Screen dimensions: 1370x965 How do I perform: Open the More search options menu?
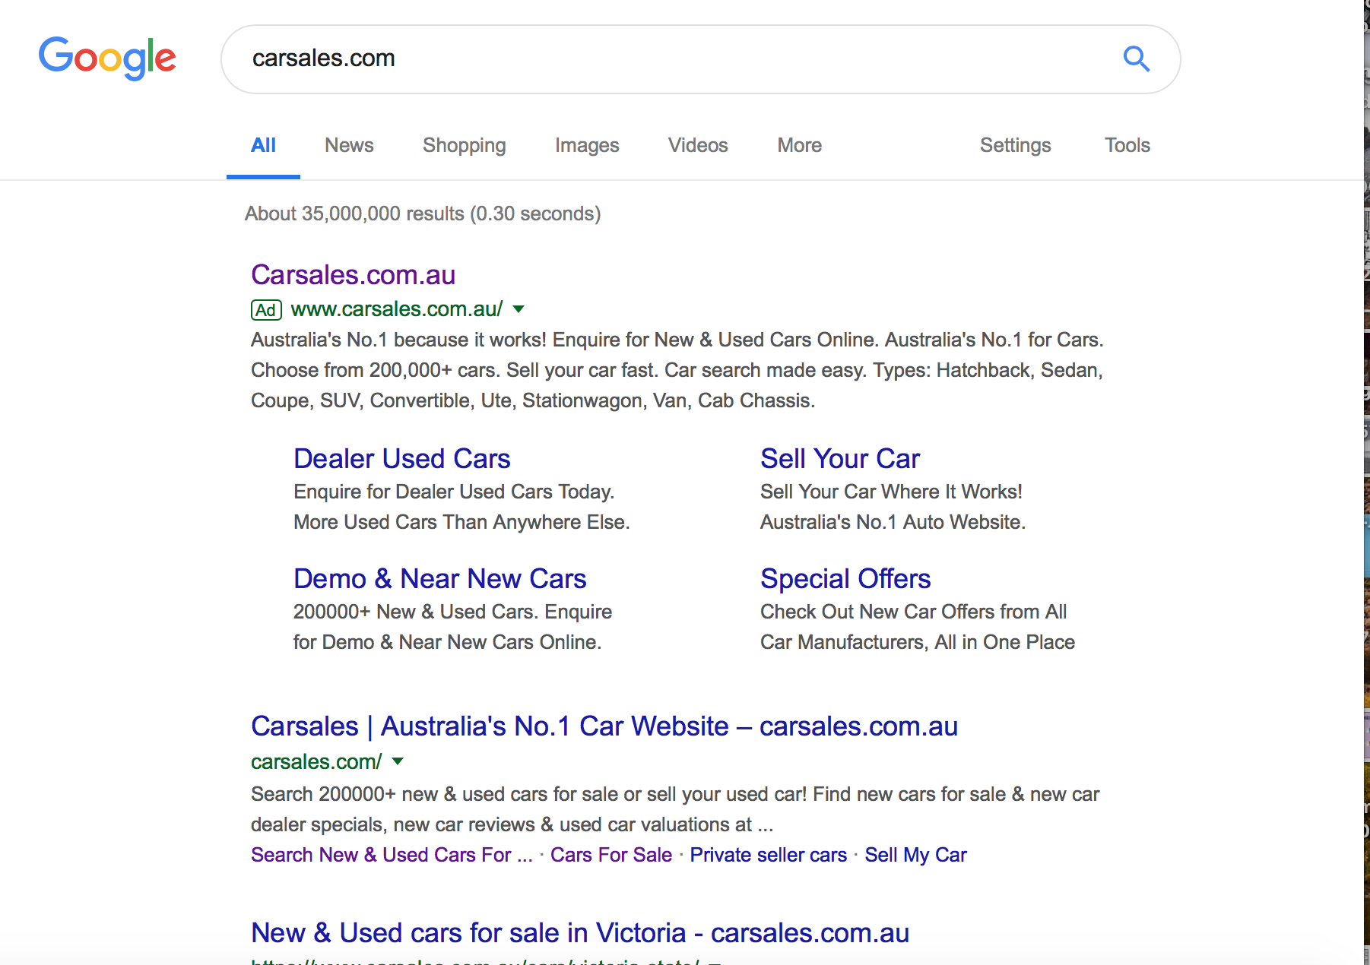pyautogui.click(x=799, y=145)
